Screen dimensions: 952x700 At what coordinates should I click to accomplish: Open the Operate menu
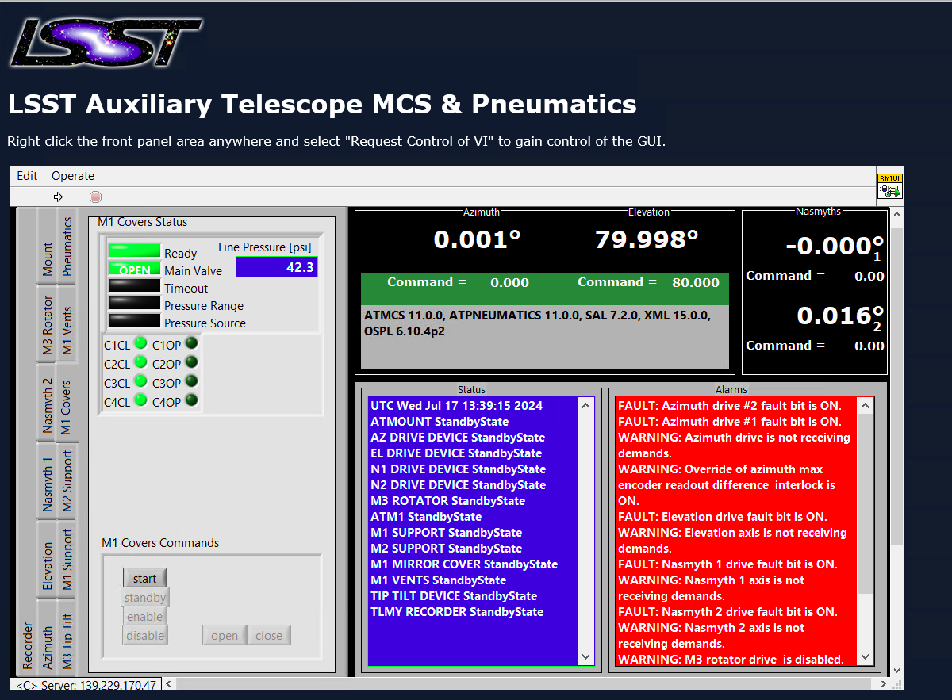pos(73,176)
